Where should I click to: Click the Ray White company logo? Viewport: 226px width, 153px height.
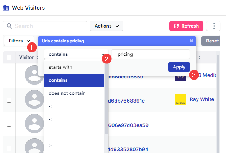(180, 99)
